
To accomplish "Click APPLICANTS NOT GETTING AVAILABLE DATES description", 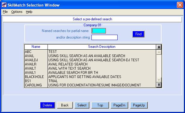I will point(85,77).
